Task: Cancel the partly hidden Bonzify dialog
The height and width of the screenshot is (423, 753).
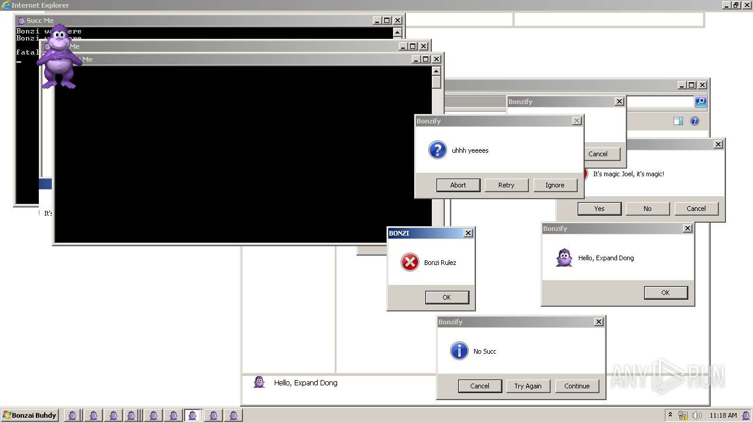Action: pos(602,154)
